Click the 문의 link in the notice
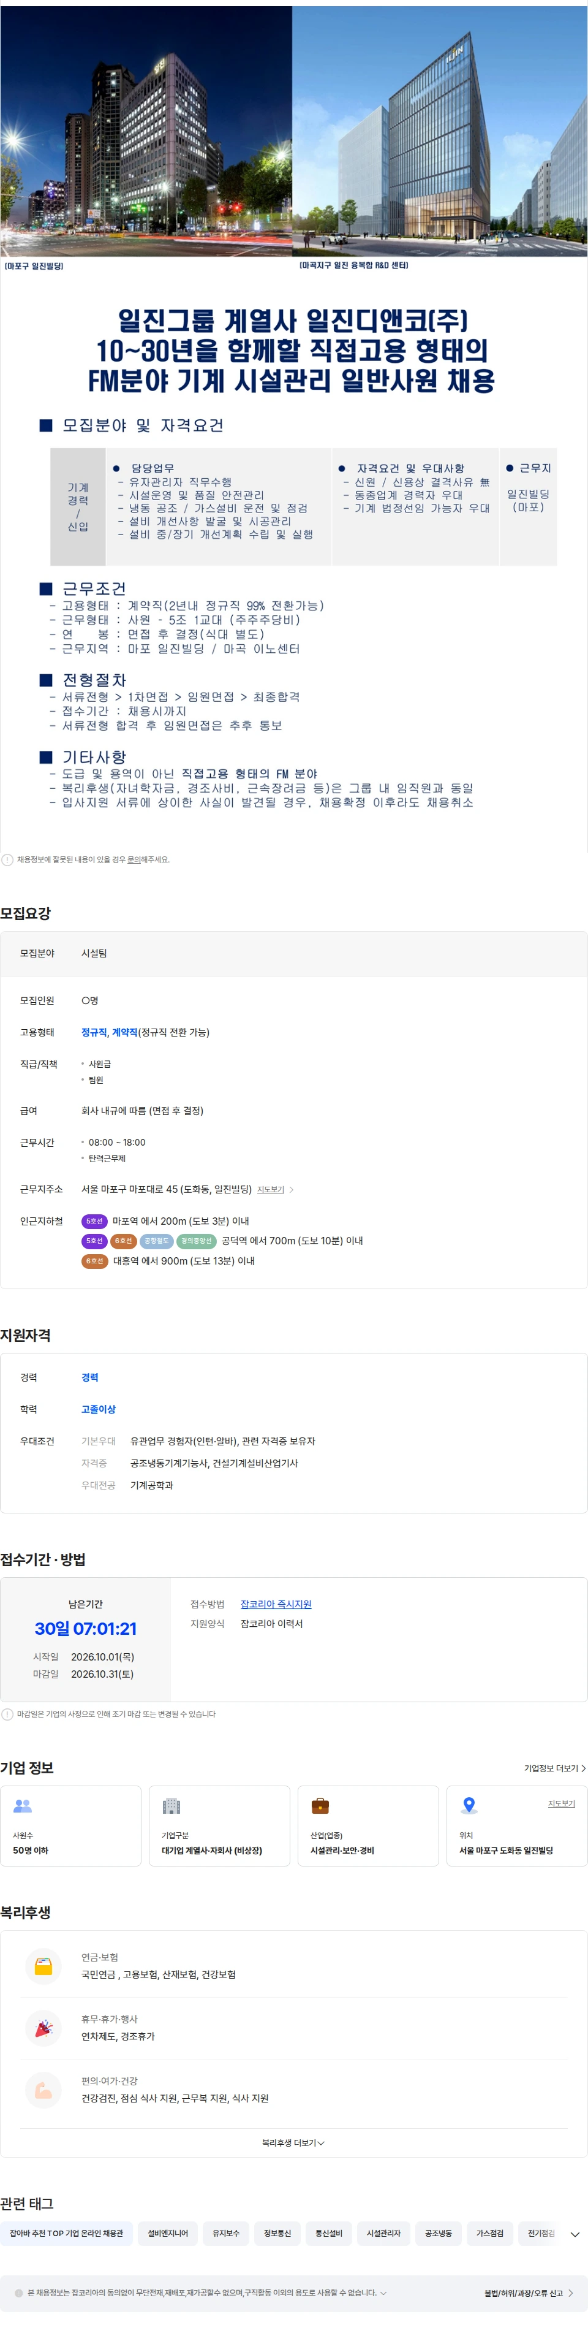The width and height of the screenshot is (588, 2325). pos(134,859)
